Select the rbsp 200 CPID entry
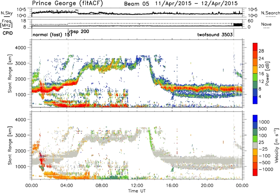The image size is (280, 193). tap(79, 31)
